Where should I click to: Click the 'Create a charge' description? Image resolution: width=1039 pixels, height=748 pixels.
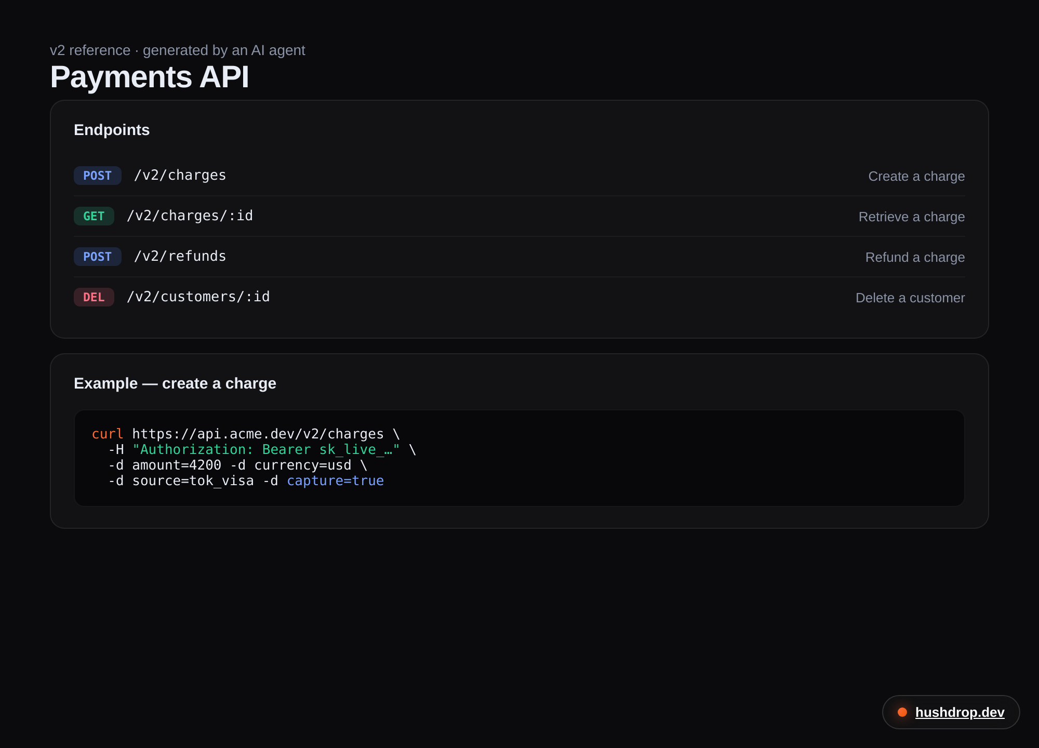pos(916,177)
